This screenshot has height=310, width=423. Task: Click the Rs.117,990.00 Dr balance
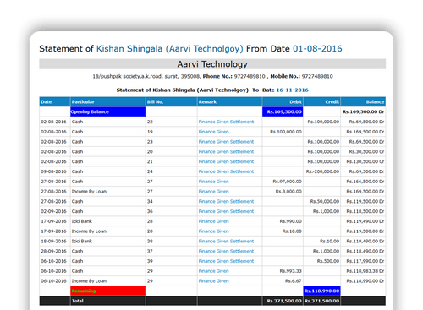[365, 261]
